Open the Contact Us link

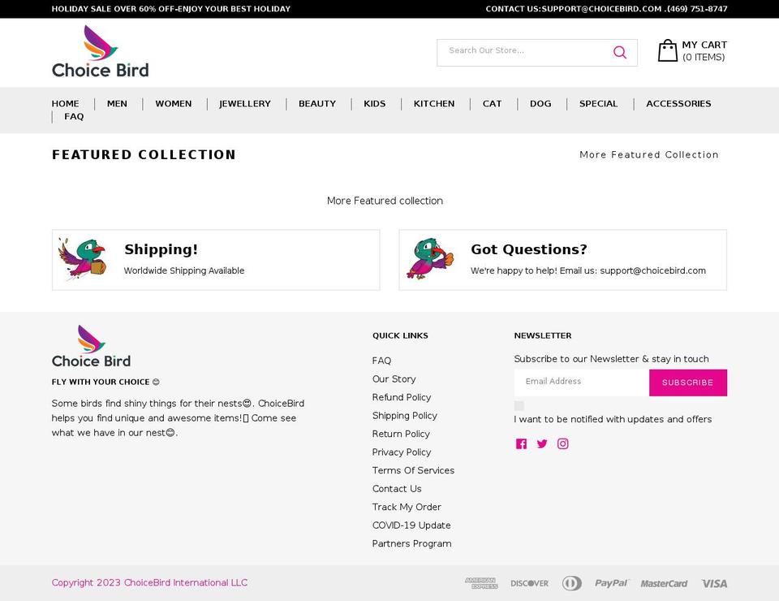pos(397,489)
